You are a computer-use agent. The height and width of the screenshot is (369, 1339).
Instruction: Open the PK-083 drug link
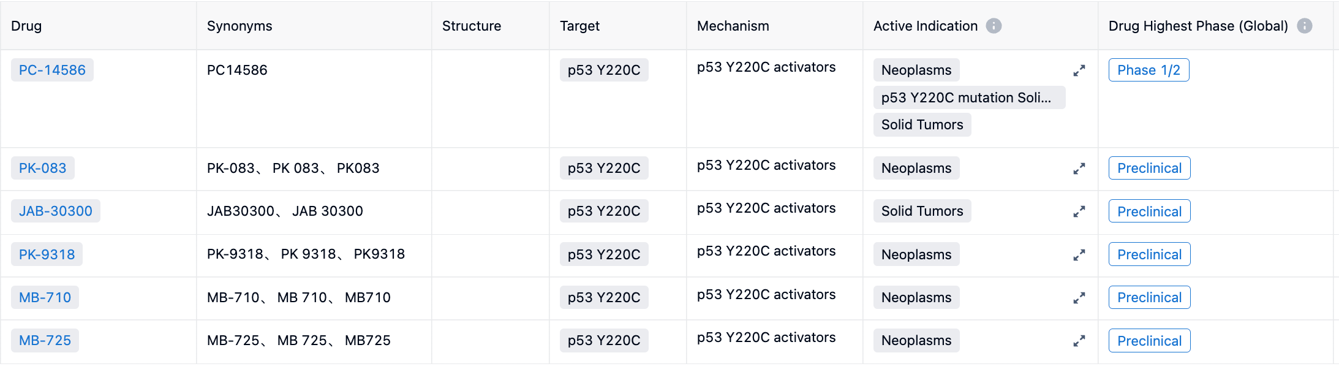42,168
